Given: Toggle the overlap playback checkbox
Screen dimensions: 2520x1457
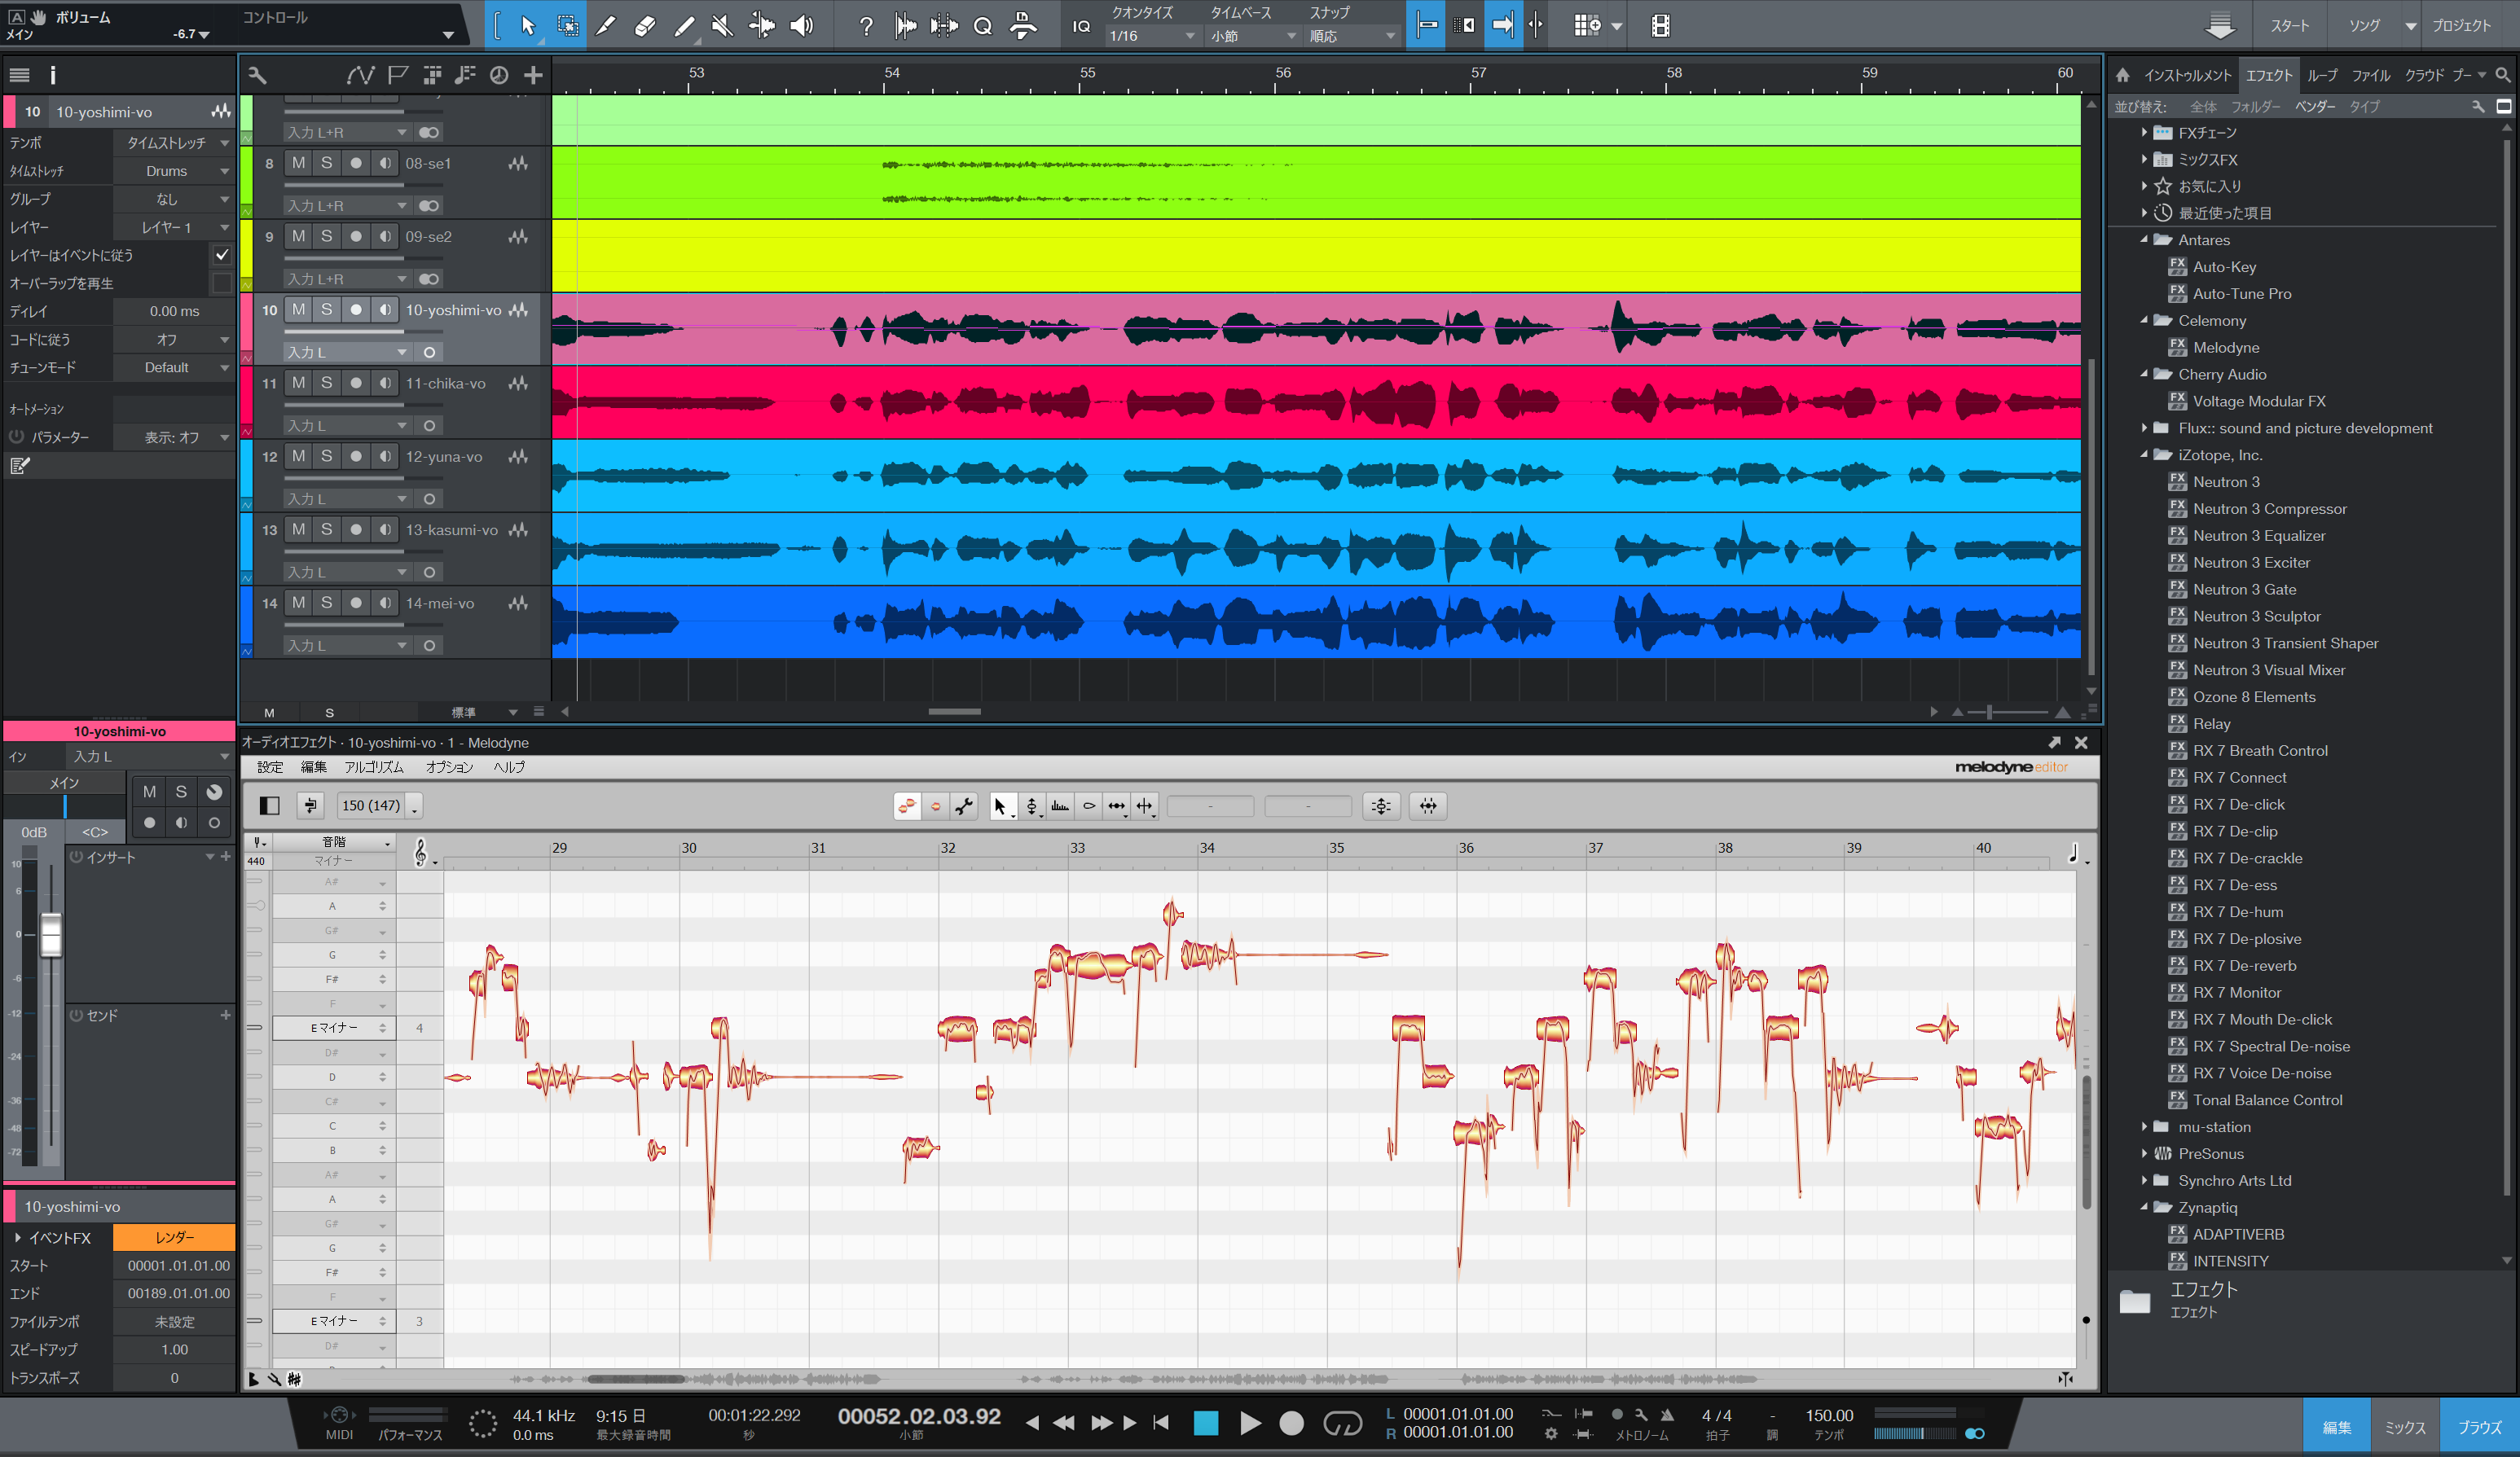Looking at the screenshot, I should [222, 283].
